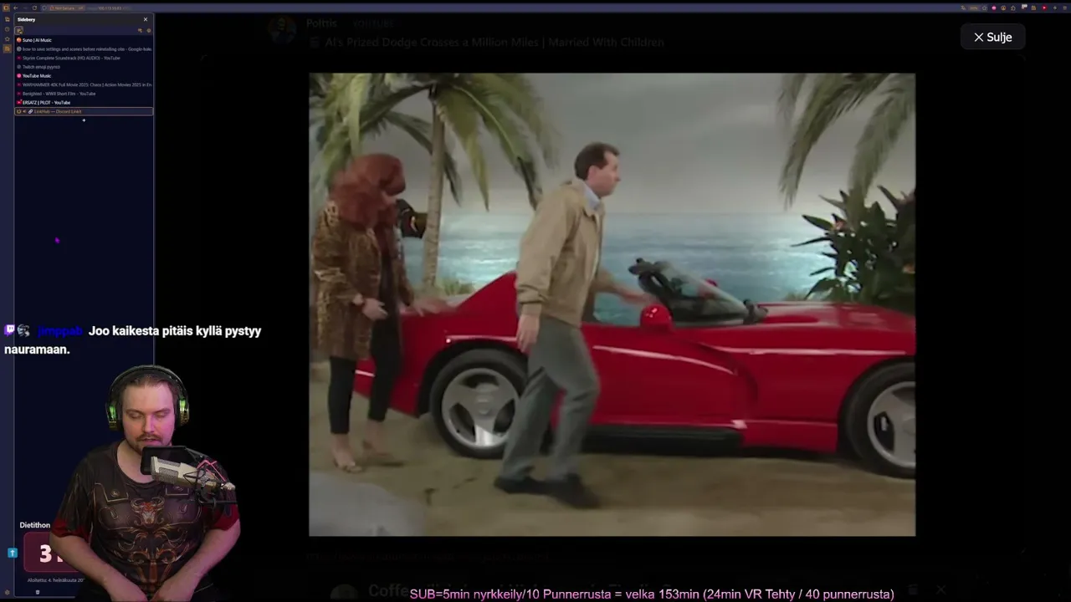1071x602 pixels.
Task: Select the Twitch emoji tab
Action: coord(84,67)
